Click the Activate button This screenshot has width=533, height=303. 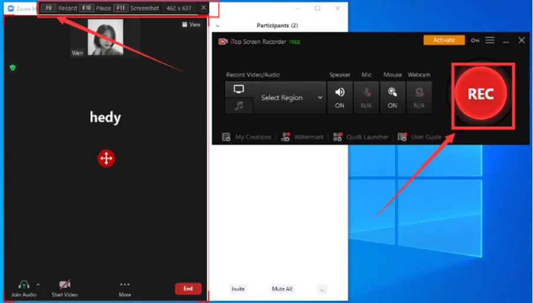444,40
